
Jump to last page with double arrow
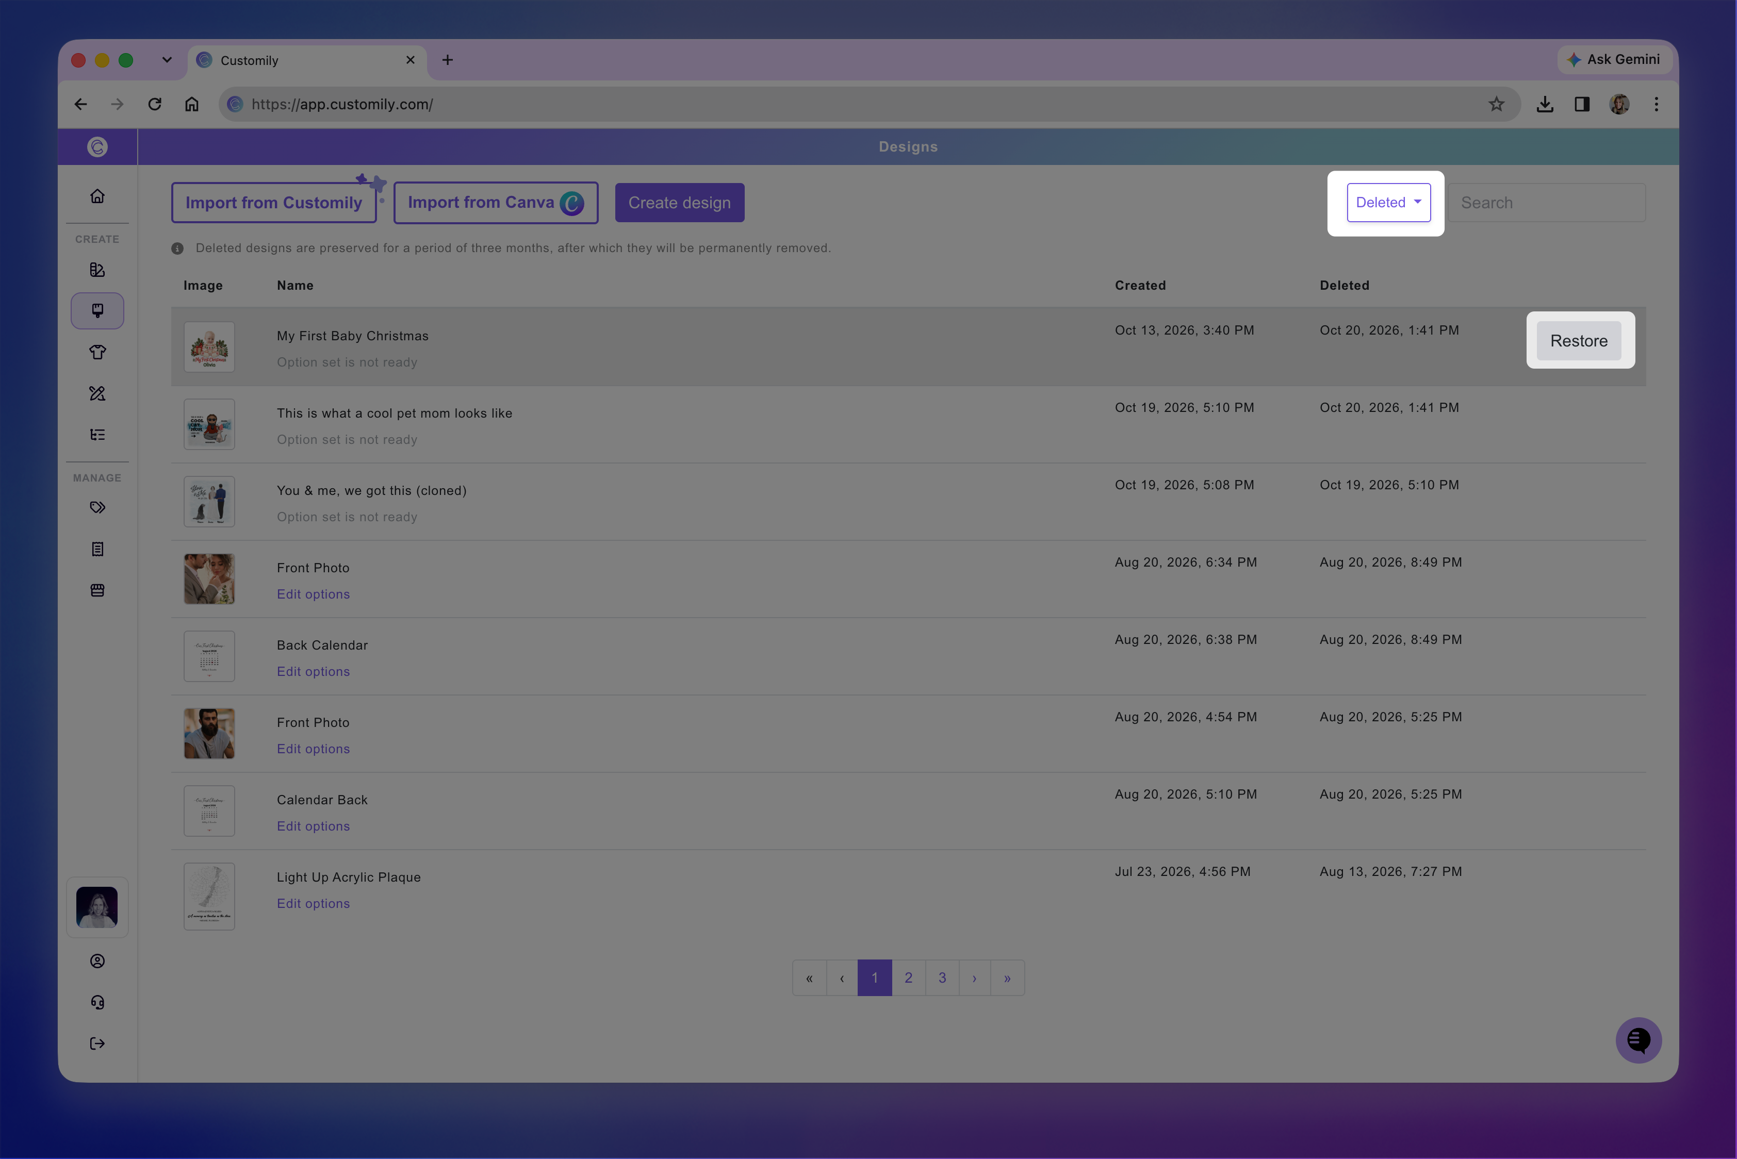(1007, 978)
